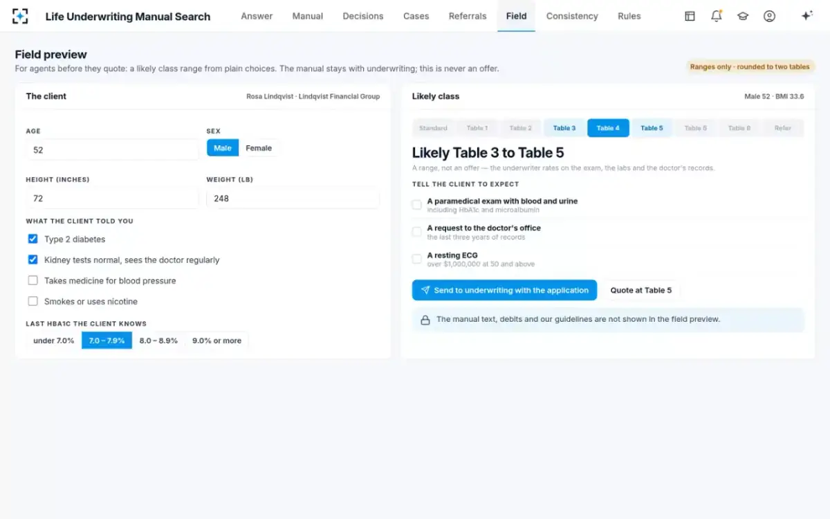Click the sparkle assistant icon
This screenshot has width=830, height=519.
click(x=806, y=16)
